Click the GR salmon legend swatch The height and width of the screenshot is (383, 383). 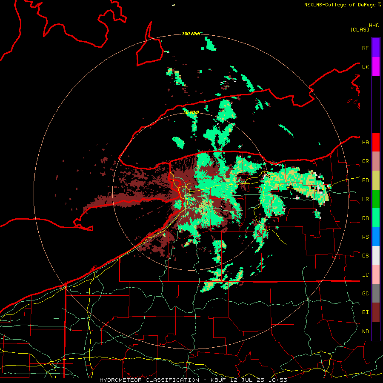376,161
